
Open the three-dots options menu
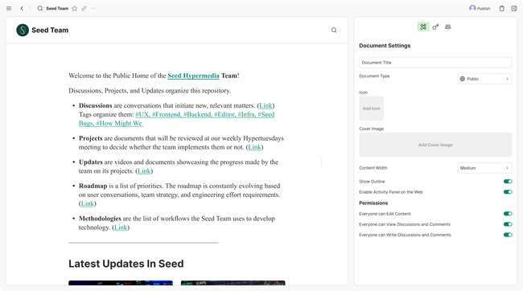[x=93, y=8]
